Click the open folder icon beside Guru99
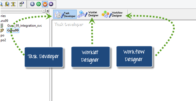 2,30
